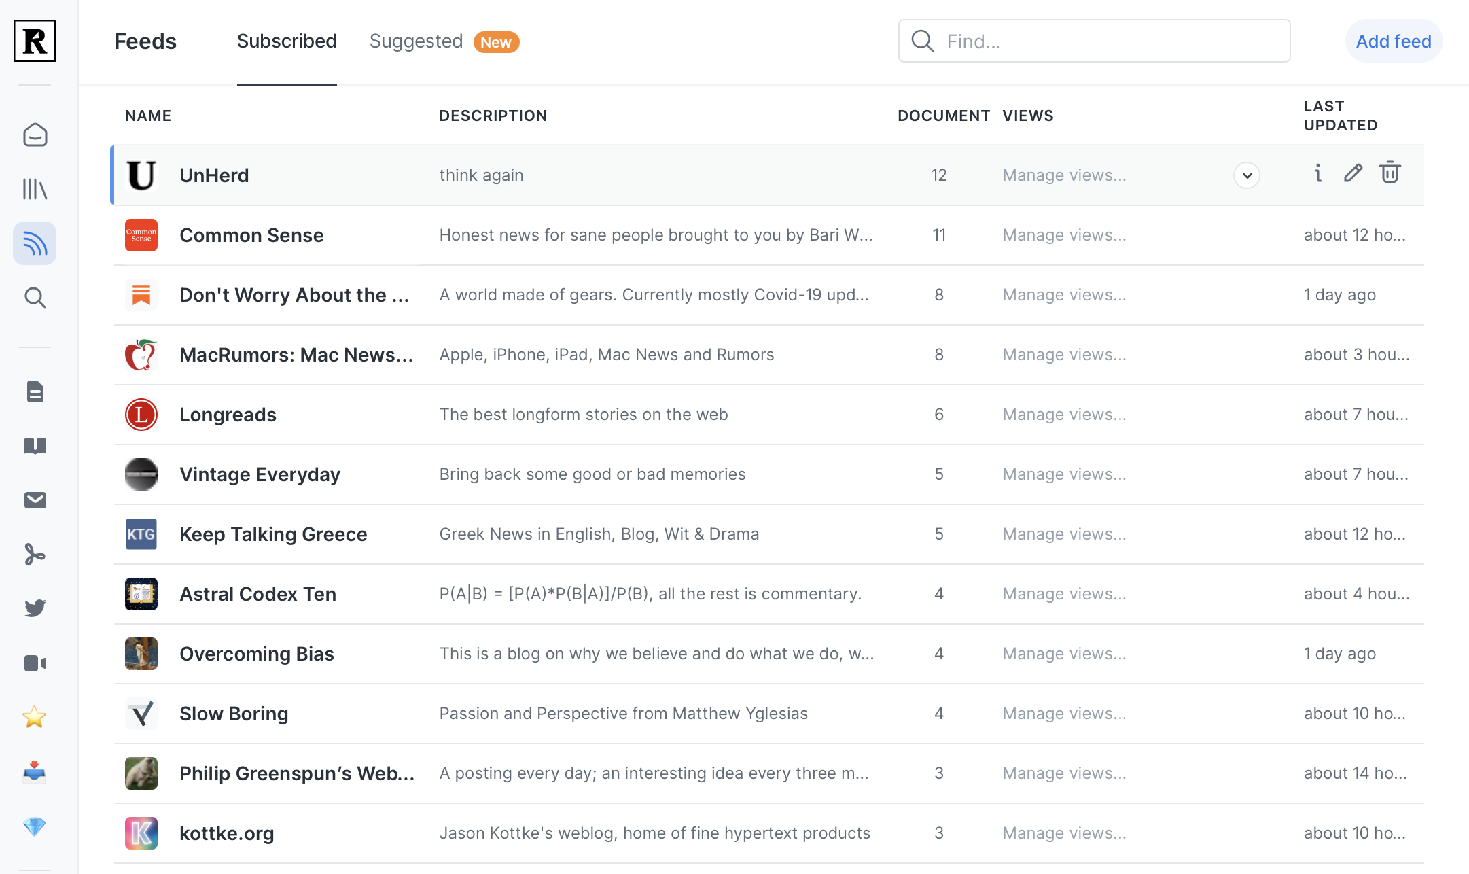The height and width of the screenshot is (874, 1469).
Task: Click the Search icon in sidebar
Action: pos(35,298)
